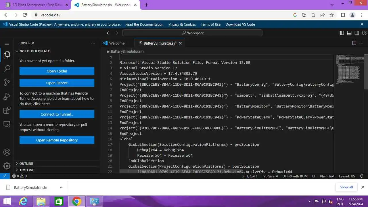This screenshot has width=368, height=207.
Task: Click Ln 1, Col 1 status entry
Action: 250,176
